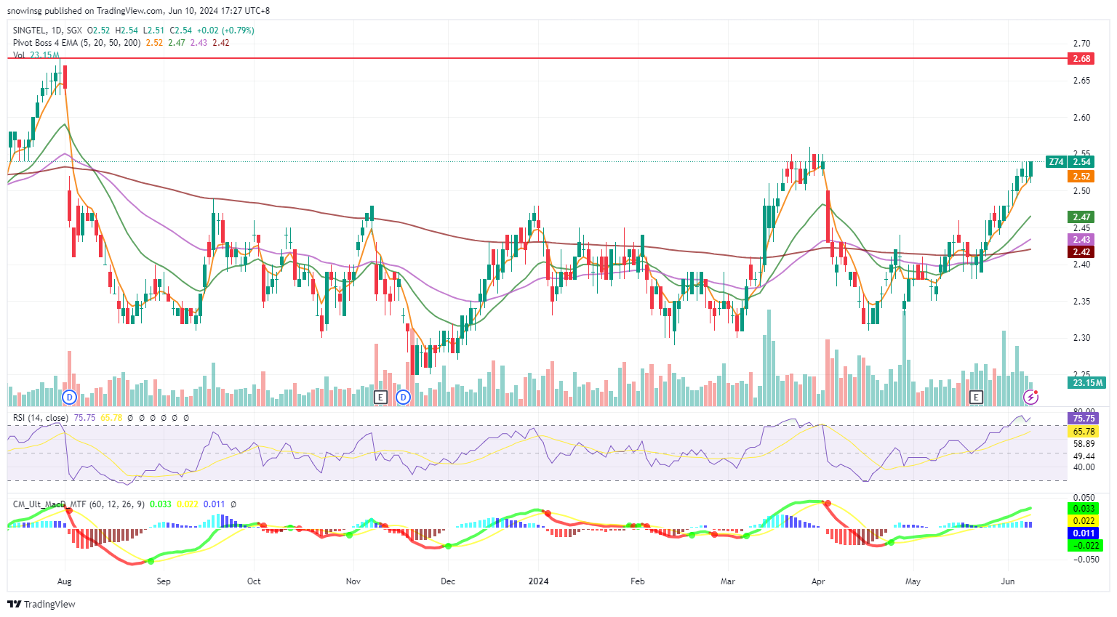Click the 75.75 value in the RSI legend
The width and height of the screenshot is (1117, 617).
[x=84, y=418]
